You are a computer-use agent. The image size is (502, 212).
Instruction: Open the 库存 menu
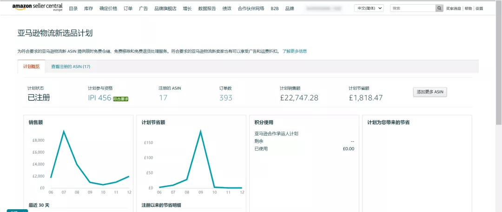point(88,9)
